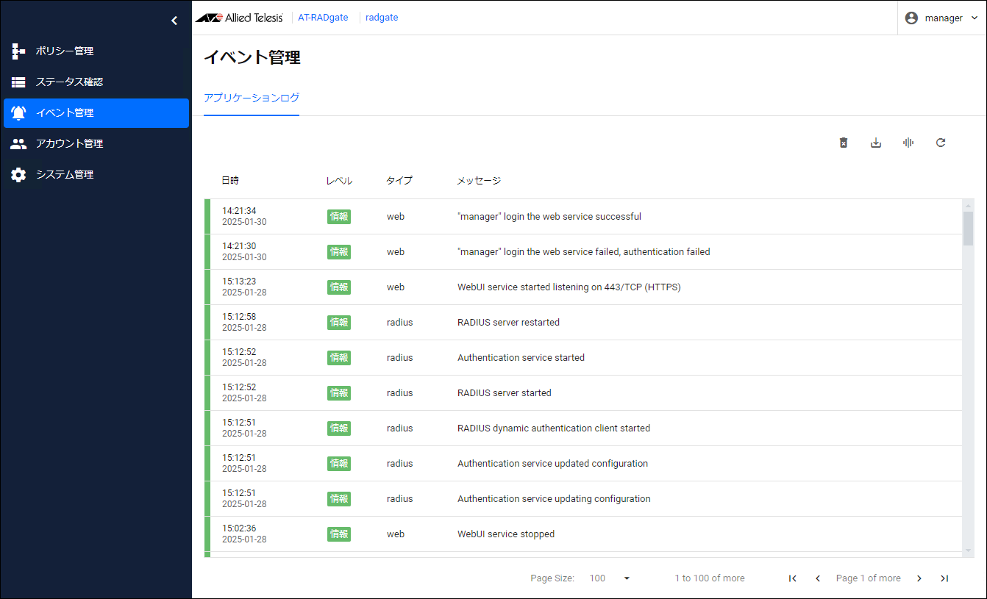Click the Allied Telesis logo

tap(239, 18)
